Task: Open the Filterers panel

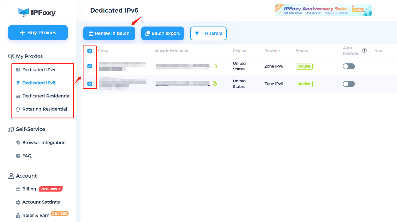Action: click(x=208, y=33)
